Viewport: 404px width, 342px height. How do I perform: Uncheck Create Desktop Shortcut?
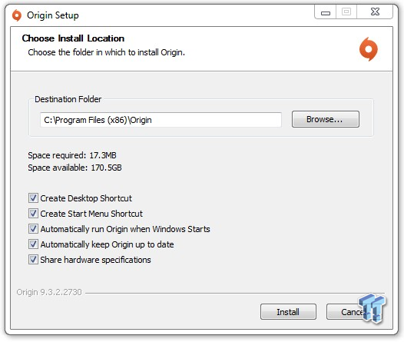tap(33, 198)
